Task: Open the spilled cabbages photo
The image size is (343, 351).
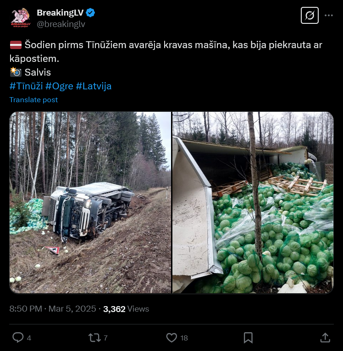Action: coord(253,203)
